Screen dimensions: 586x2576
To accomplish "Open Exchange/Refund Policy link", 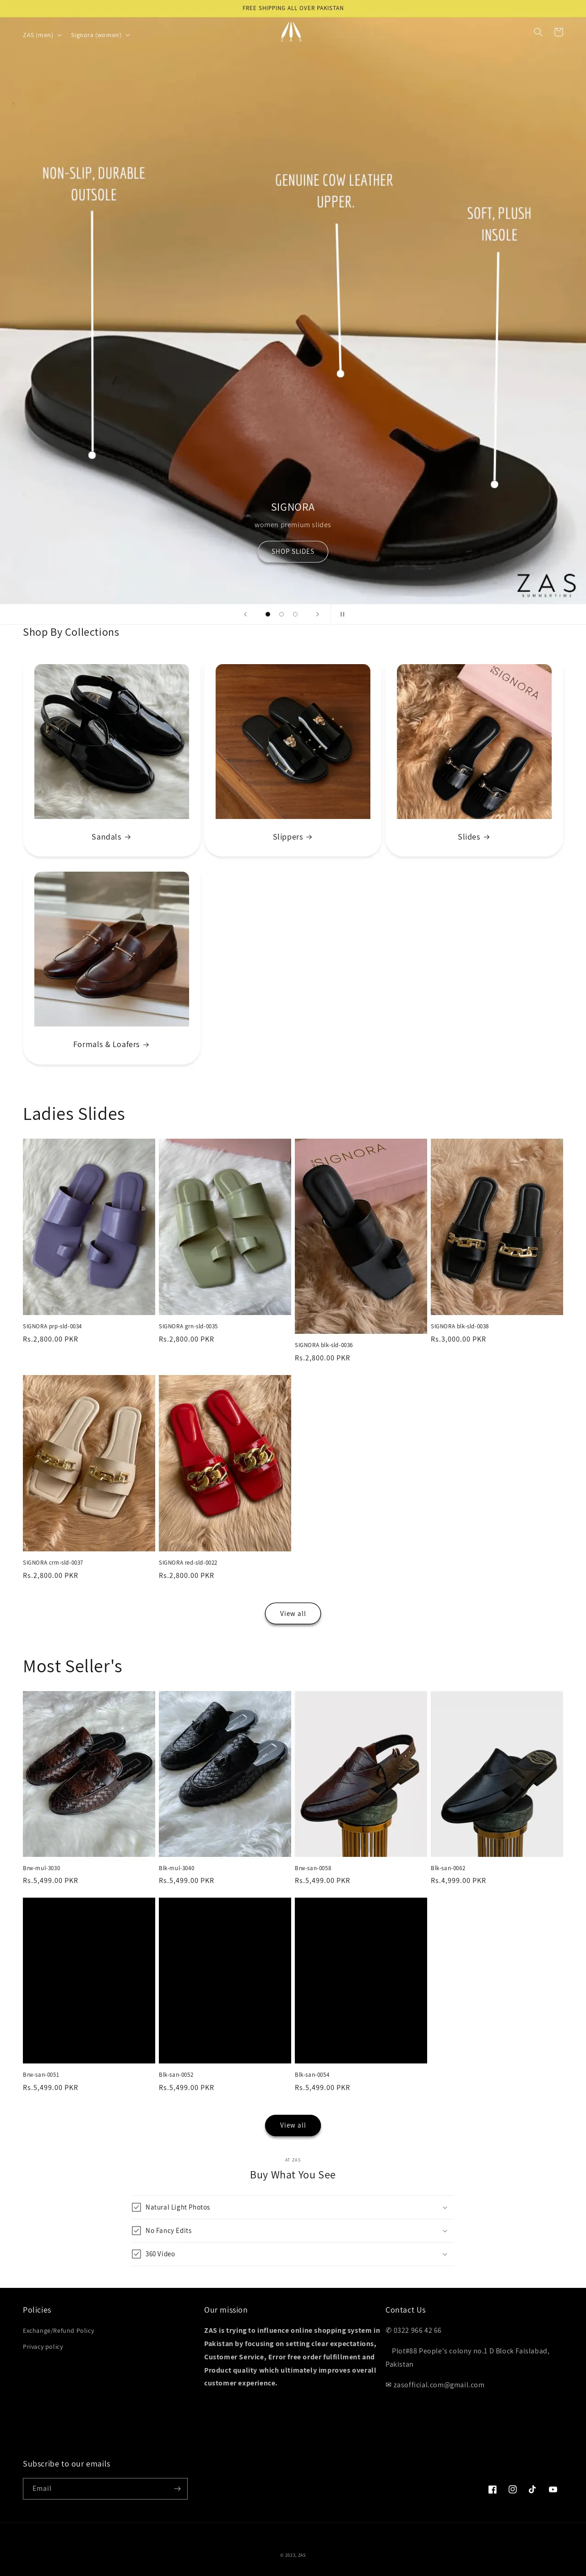I will pos(58,2330).
